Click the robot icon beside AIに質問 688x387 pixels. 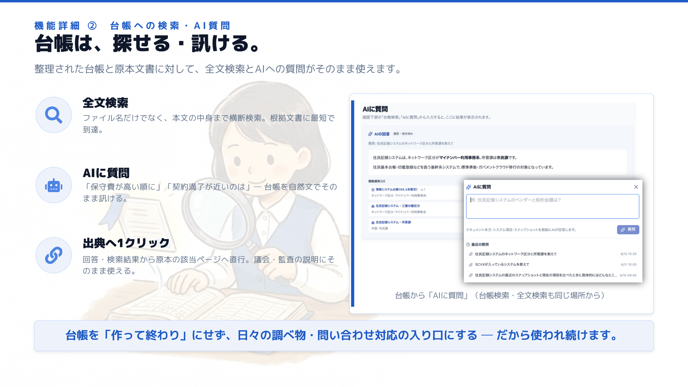pyautogui.click(x=54, y=185)
